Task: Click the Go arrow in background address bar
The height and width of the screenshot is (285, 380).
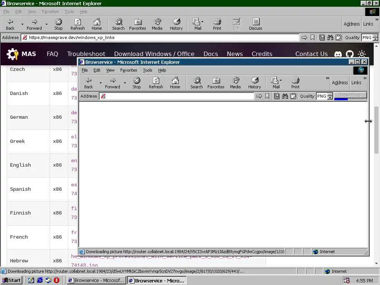Action: coord(304,37)
